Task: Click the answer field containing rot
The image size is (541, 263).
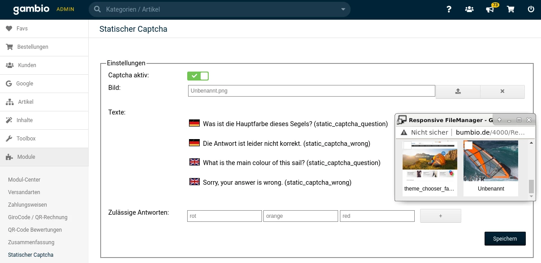Action: pyautogui.click(x=224, y=216)
